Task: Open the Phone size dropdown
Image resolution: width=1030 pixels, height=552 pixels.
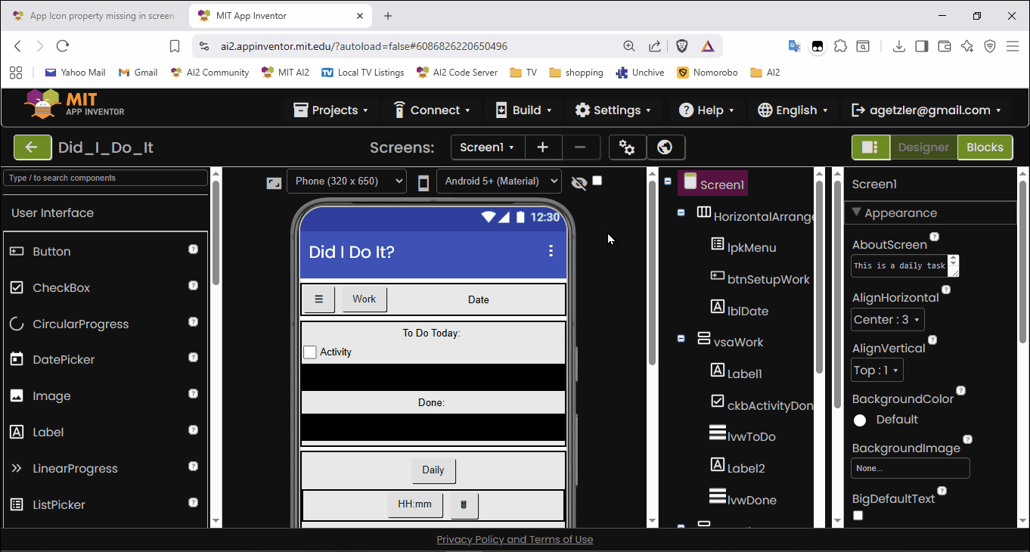Action: click(x=346, y=181)
